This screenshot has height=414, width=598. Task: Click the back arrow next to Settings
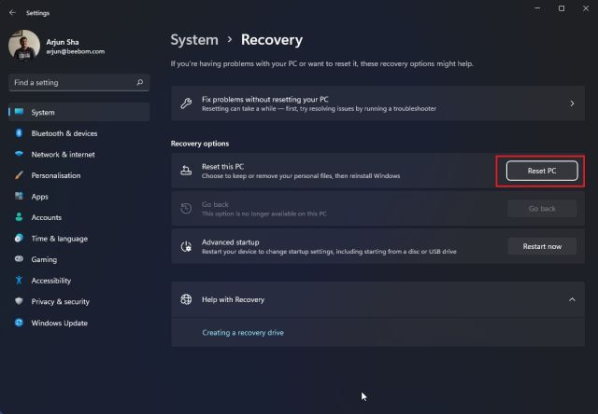click(12, 12)
